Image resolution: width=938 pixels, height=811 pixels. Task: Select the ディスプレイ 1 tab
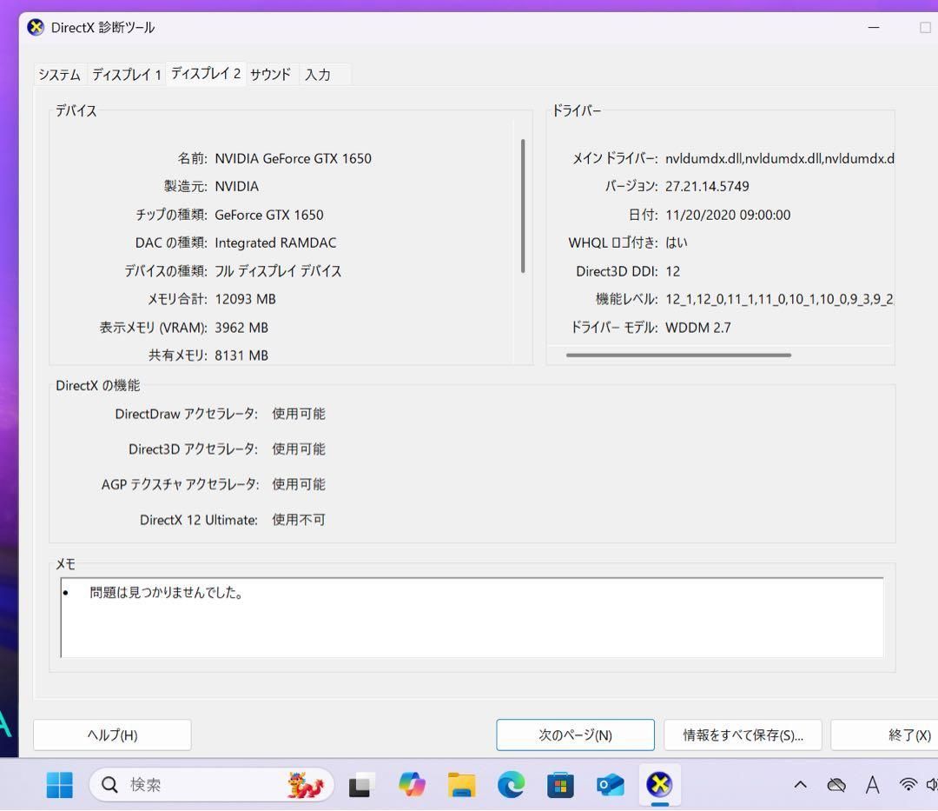coord(127,75)
